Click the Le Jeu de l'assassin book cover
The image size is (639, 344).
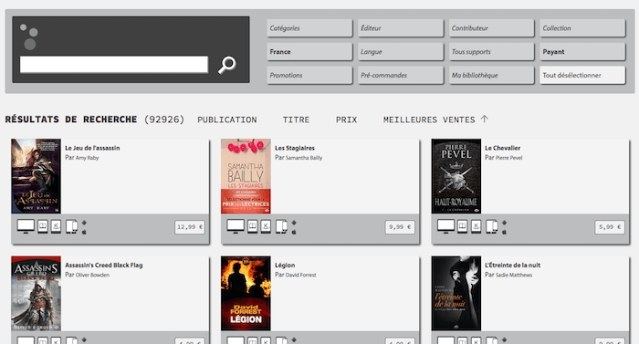coord(36,176)
